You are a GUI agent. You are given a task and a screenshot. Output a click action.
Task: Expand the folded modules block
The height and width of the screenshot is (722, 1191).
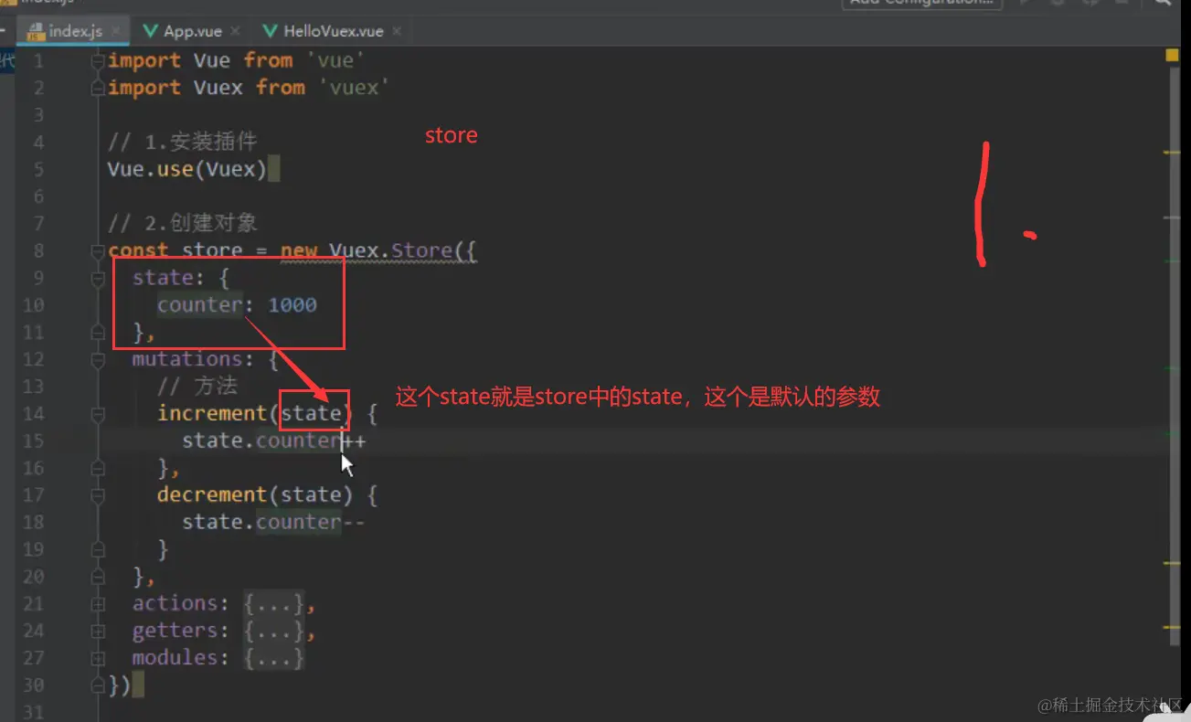[x=99, y=658]
